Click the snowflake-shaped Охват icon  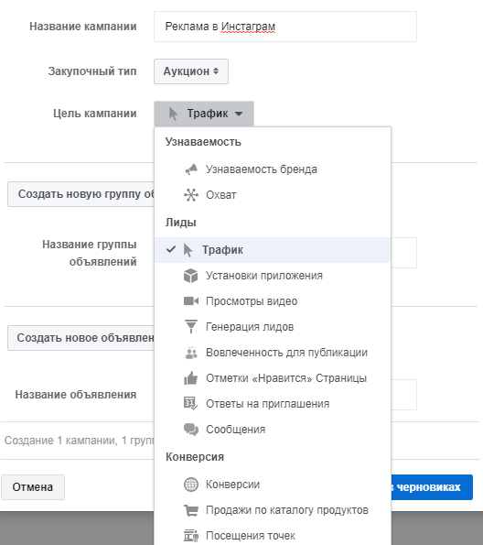(x=191, y=195)
